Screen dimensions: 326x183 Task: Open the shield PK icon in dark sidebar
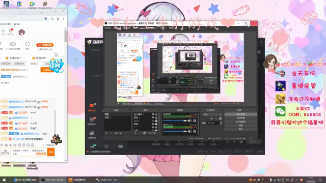pos(92,120)
